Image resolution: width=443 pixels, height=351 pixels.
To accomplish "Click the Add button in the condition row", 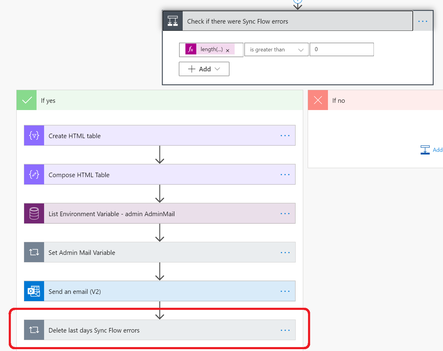I will click(204, 69).
